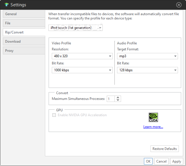Increase Maximum Simultaneous Processes with up arrow
Viewport: 186px width, 166px height.
click(x=118, y=97)
